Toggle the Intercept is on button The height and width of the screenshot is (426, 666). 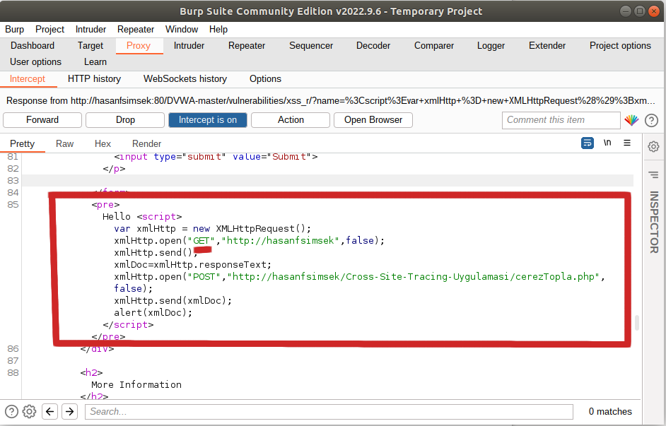click(208, 120)
